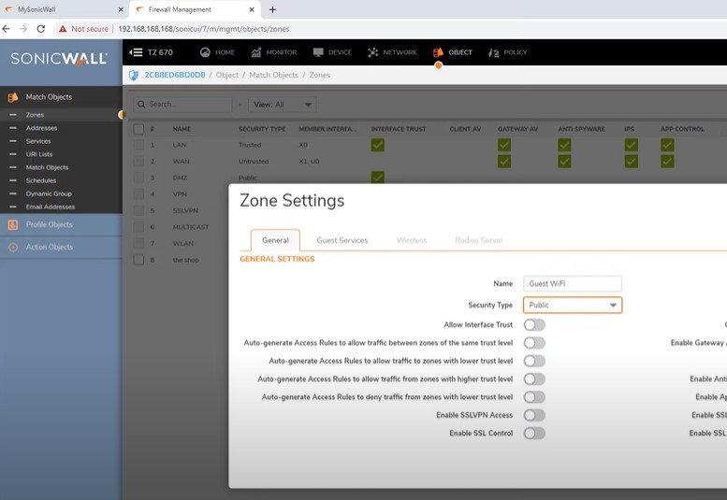The image size is (727, 500).
Task: Open the DEVICE section icon
Action: (x=318, y=52)
